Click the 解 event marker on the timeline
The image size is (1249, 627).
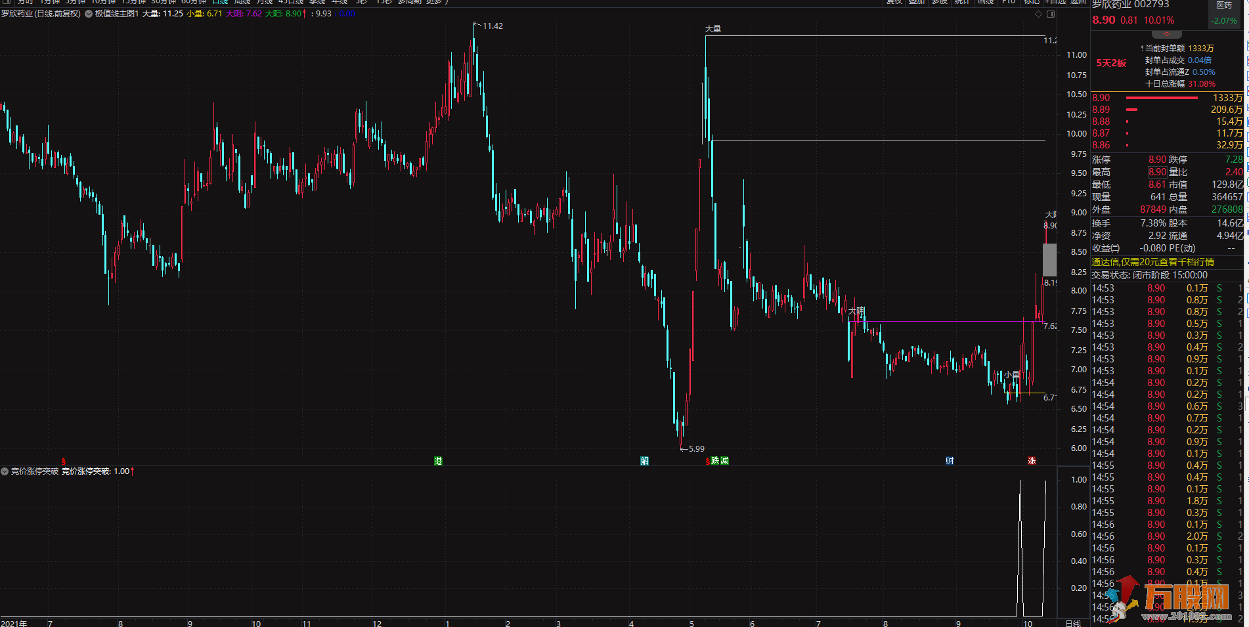tap(644, 461)
